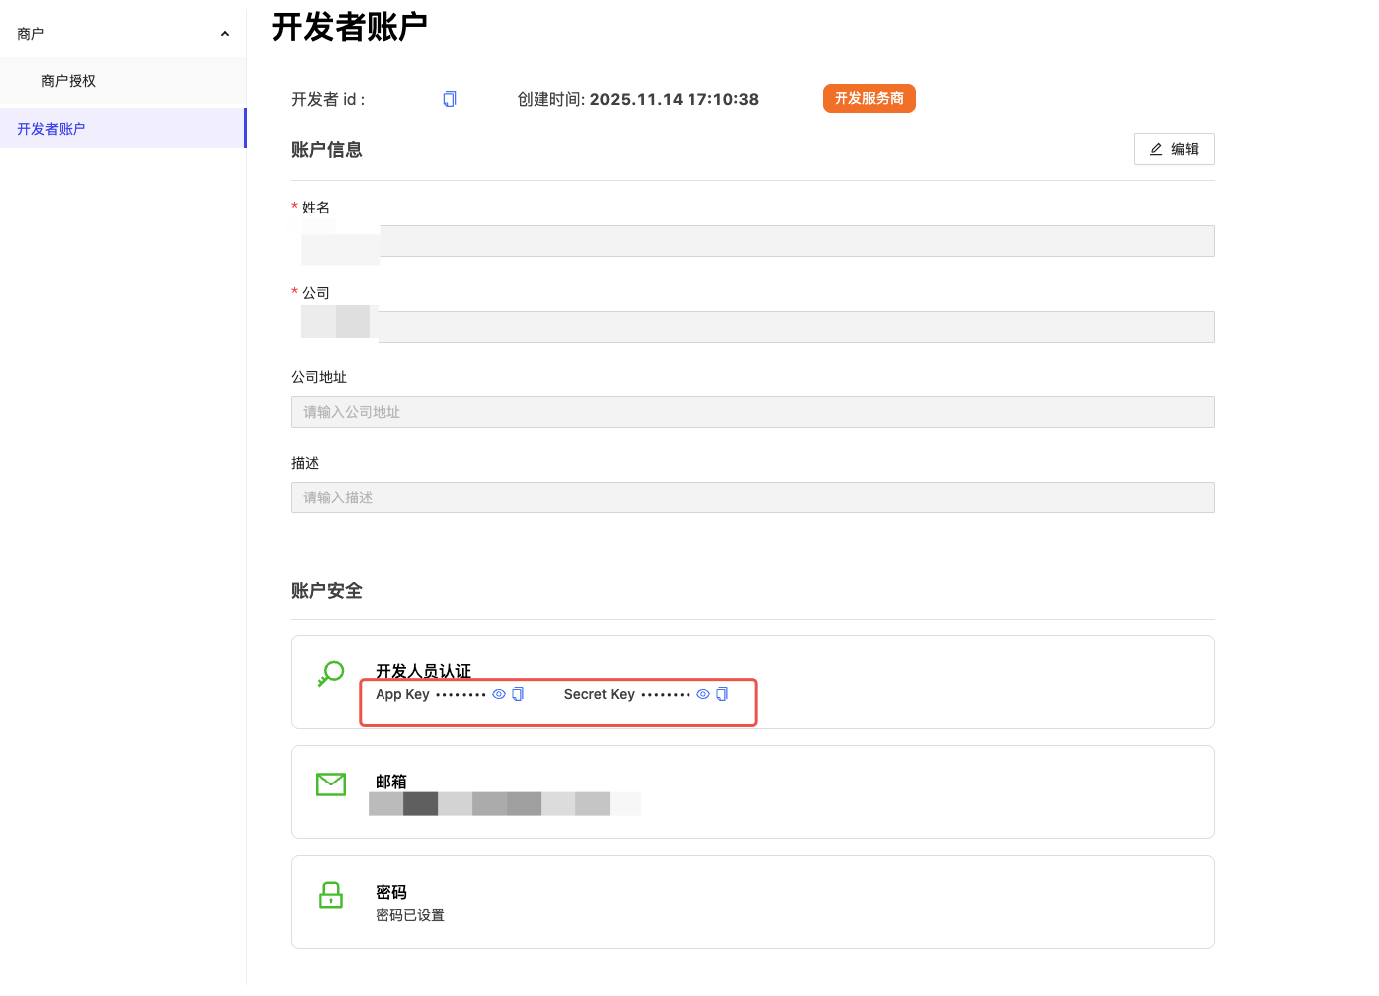
Task: Show the Secret Key value
Action: [x=703, y=694]
